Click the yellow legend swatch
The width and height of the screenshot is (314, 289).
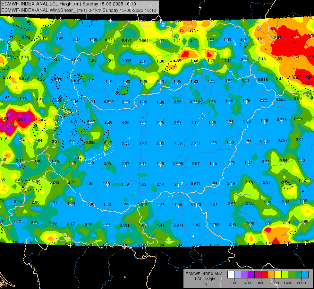pos(278,275)
